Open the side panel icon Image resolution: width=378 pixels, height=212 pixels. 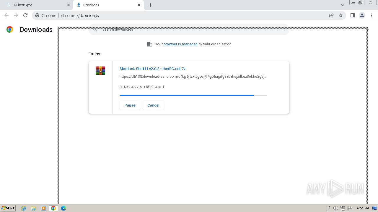coord(352,15)
